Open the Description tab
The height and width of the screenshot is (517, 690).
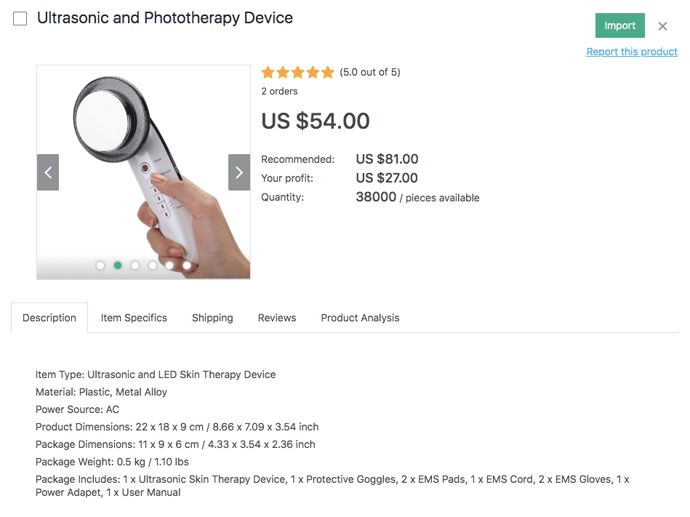[49, 318]
